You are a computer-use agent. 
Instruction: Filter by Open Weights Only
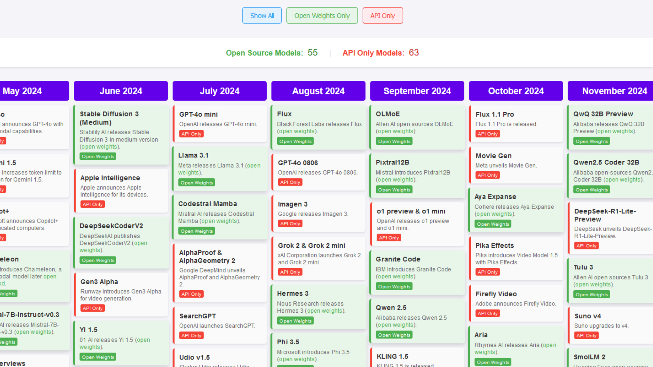coord(322,16)
